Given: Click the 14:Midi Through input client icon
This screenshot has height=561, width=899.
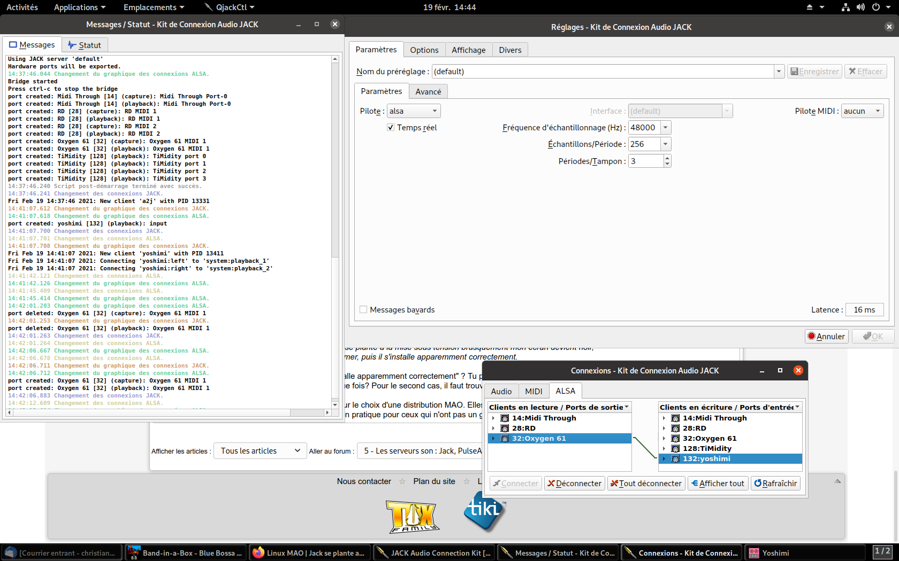Looking at the screenshot, I should click(x=675, y=418).
